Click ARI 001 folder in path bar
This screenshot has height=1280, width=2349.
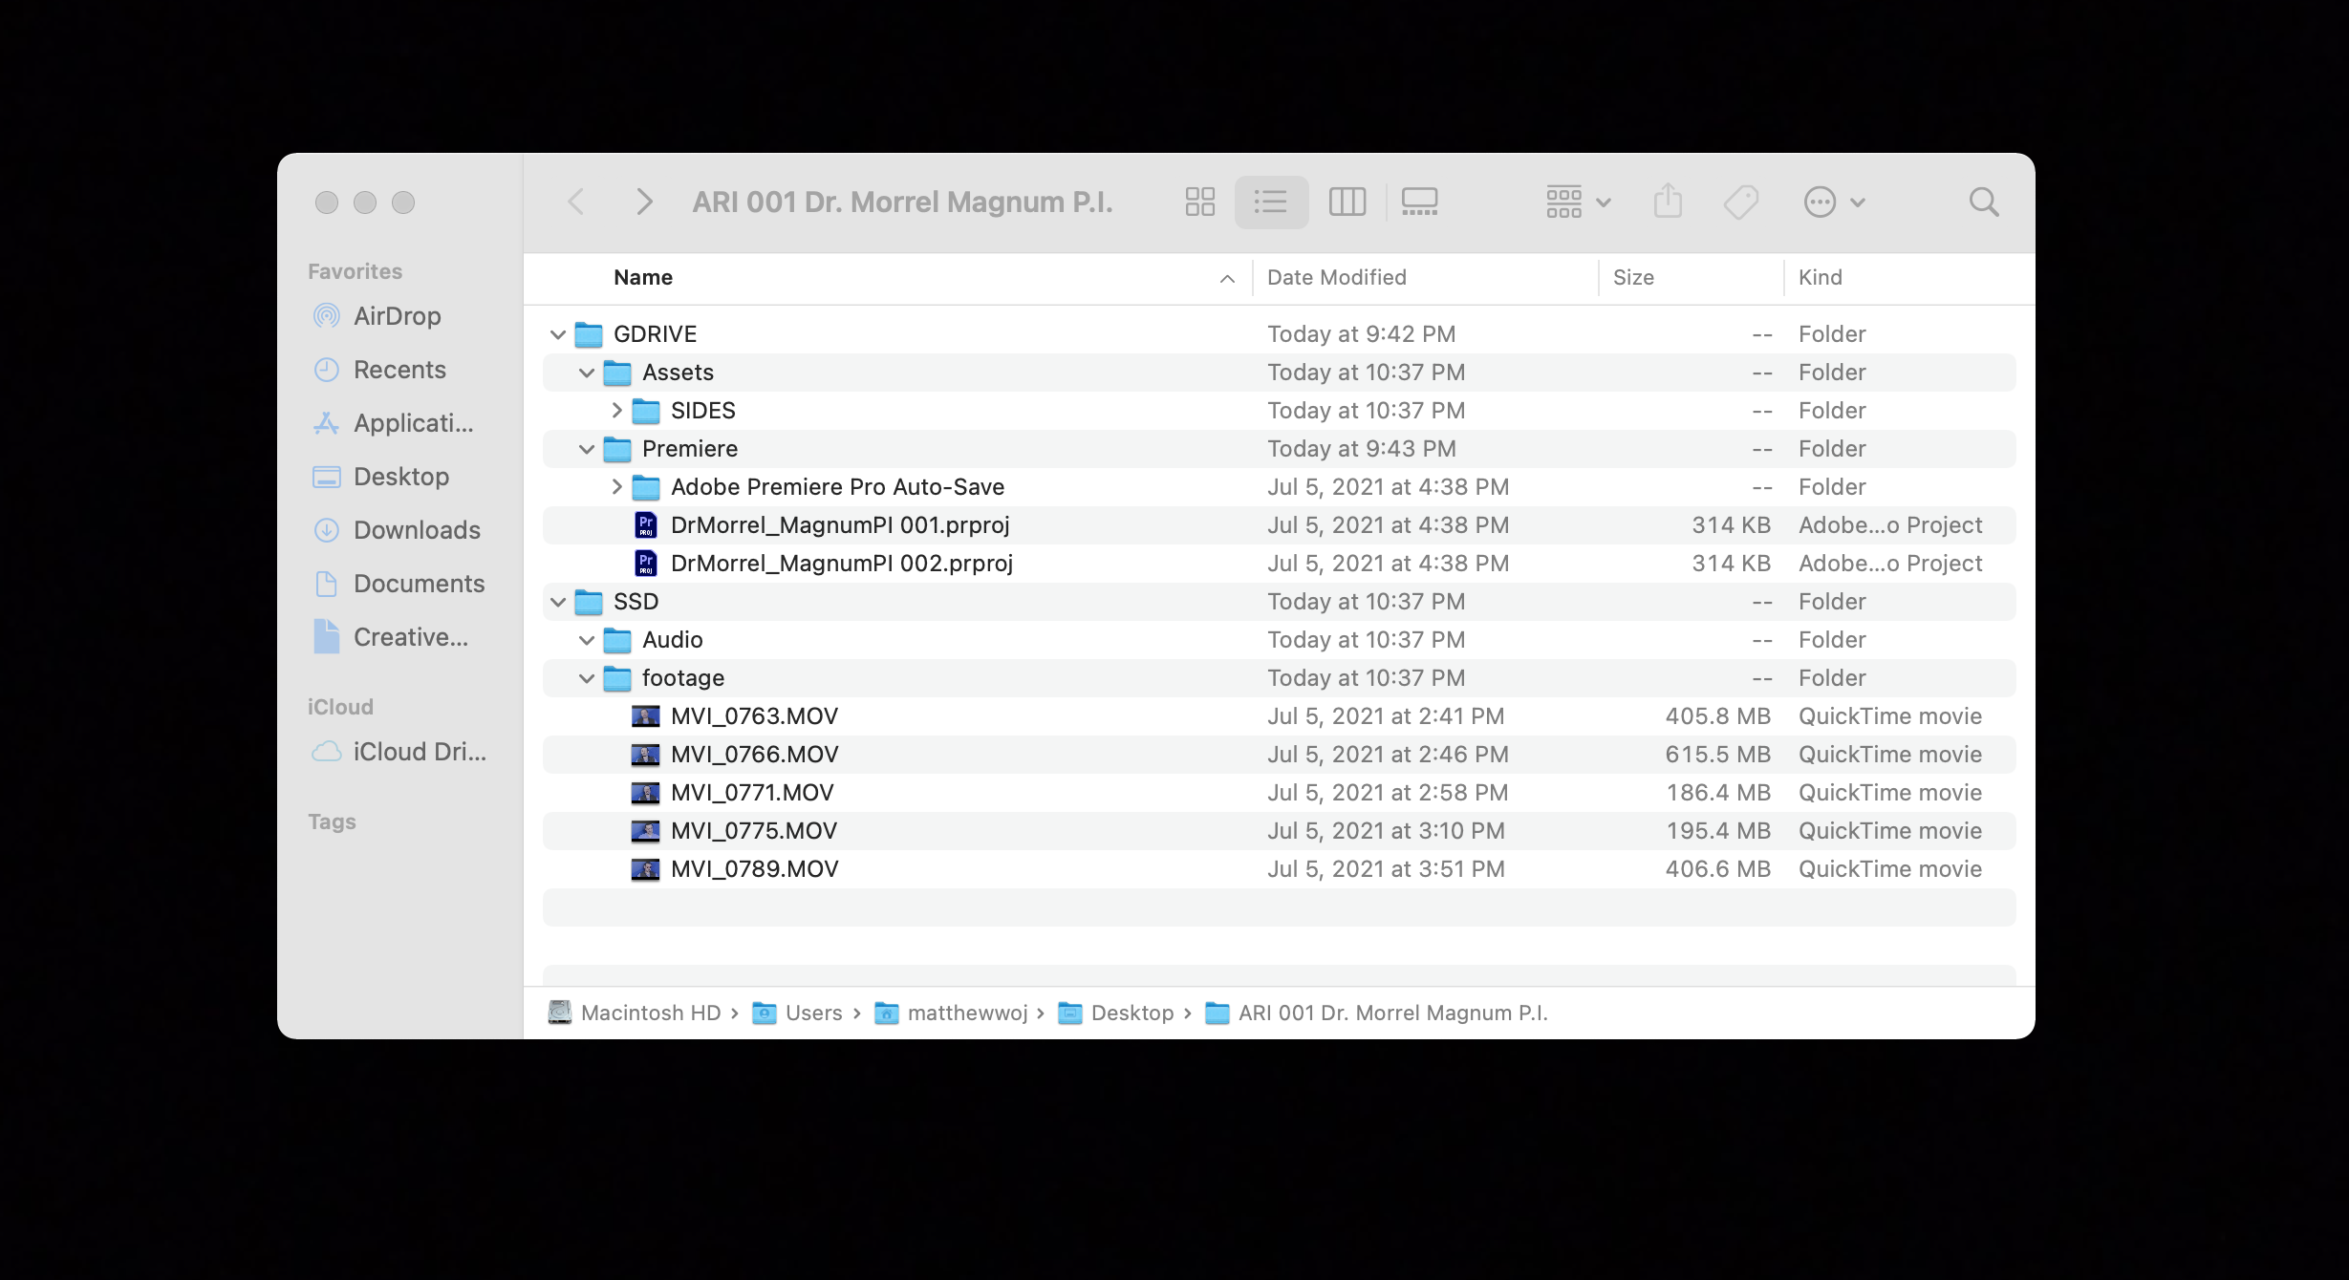(1376, 1013)
